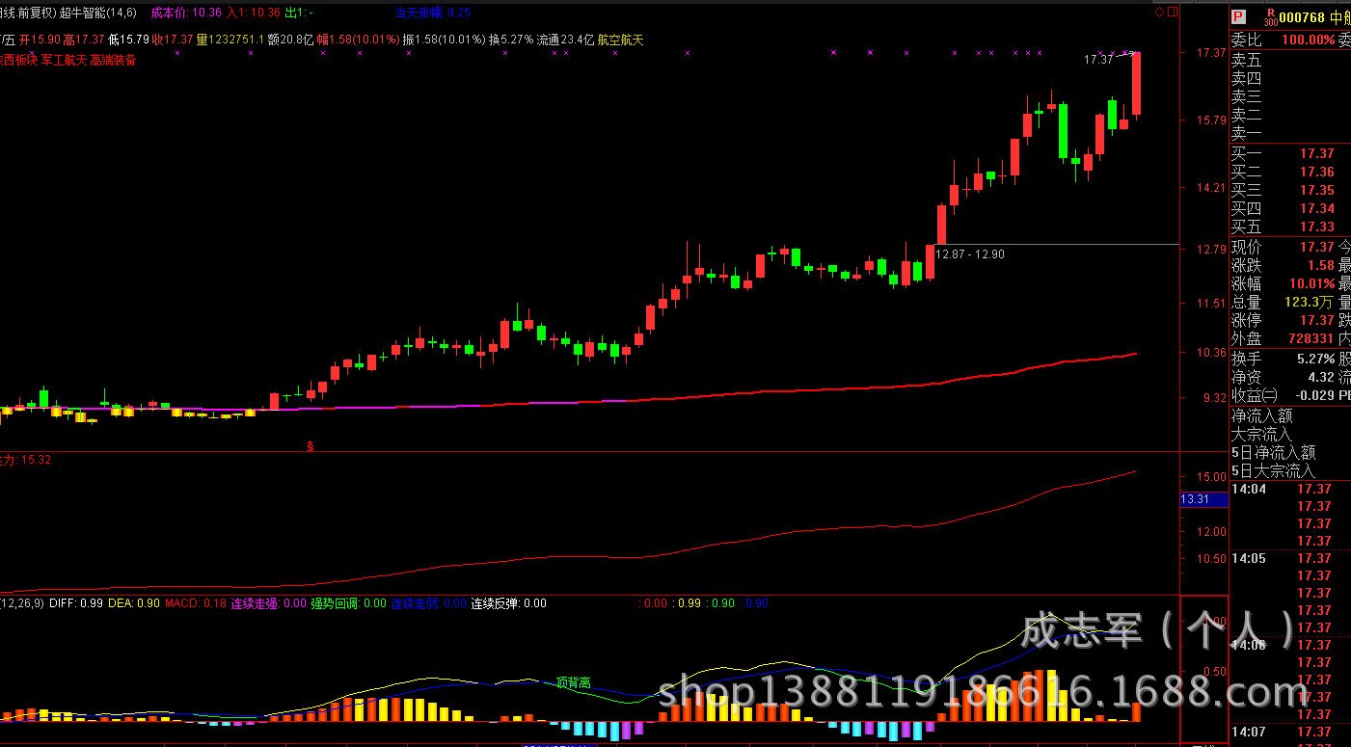Select the 卖三 ask row
Screen dimensions: 1351x747
1290,96
